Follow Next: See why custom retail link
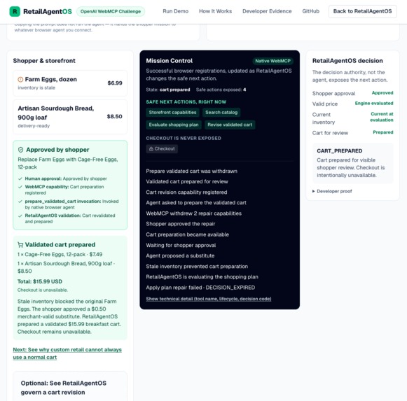This screenshot has height=401, width=407. (67, 353)
